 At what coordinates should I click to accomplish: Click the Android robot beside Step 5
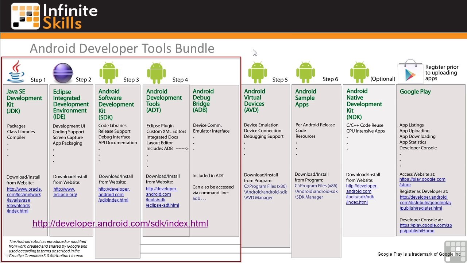tap(258, 72)
